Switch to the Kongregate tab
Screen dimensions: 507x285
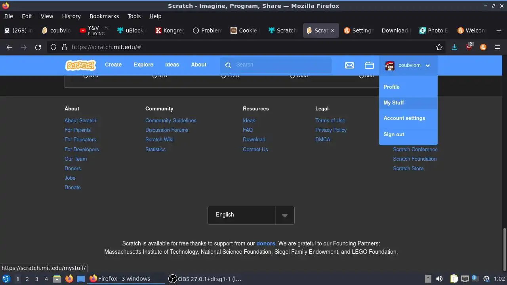tap(170, 30)
